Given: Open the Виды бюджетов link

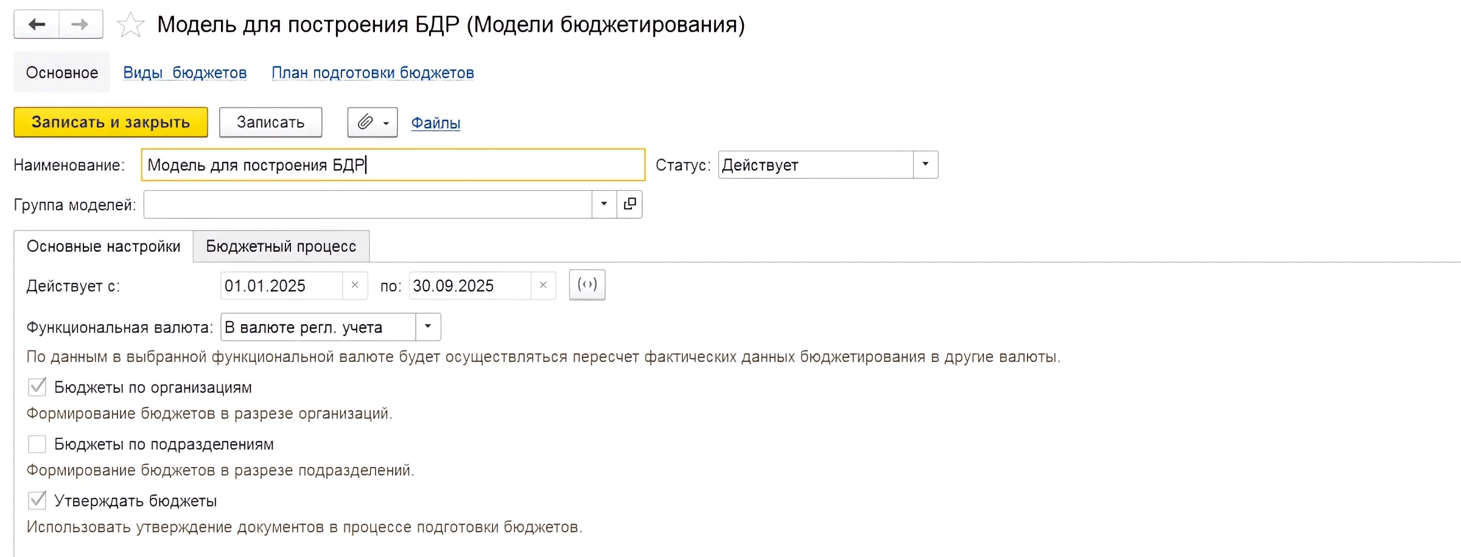Looking at the screenshot, I should pos(185,73).
